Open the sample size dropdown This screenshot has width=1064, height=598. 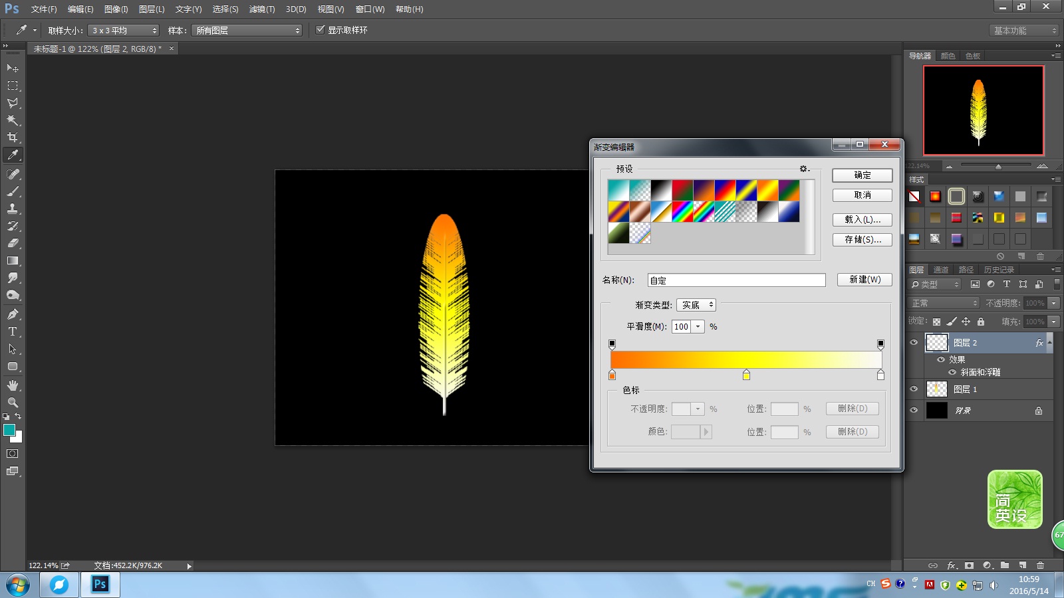[x=124, y=31]
